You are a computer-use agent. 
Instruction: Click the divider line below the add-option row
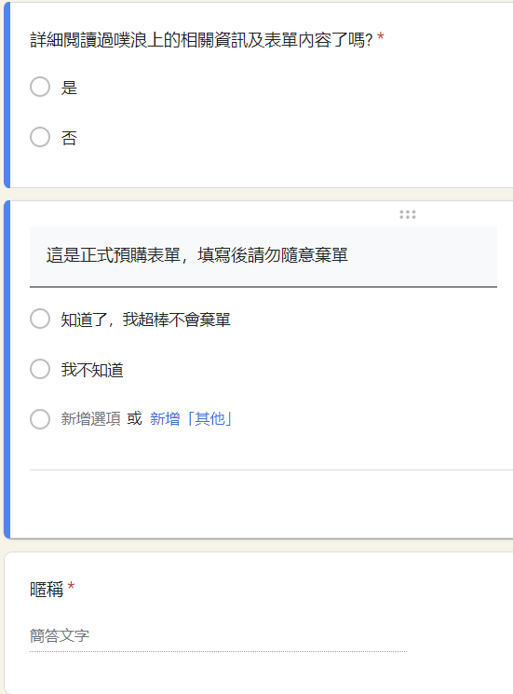271,469
